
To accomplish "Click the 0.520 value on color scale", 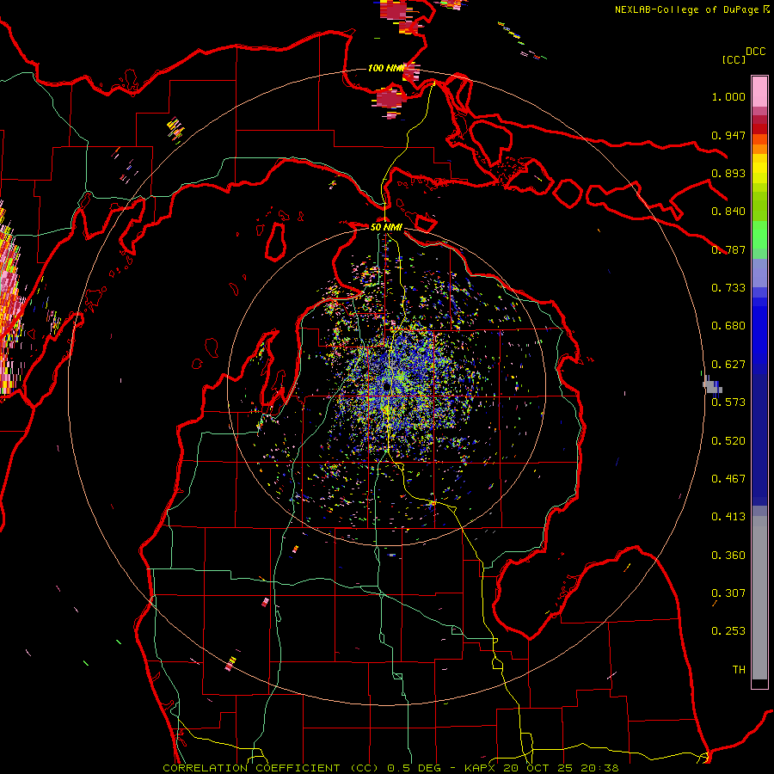I will pos(728,441).
